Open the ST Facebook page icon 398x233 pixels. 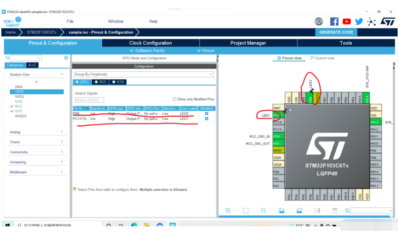point(334,21)
